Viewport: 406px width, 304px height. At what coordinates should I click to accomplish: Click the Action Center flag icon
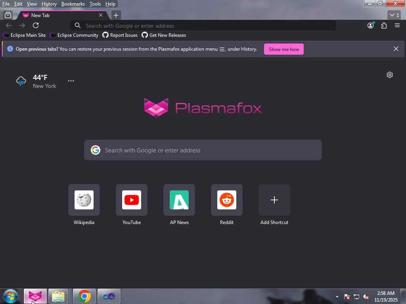[347, 296]
